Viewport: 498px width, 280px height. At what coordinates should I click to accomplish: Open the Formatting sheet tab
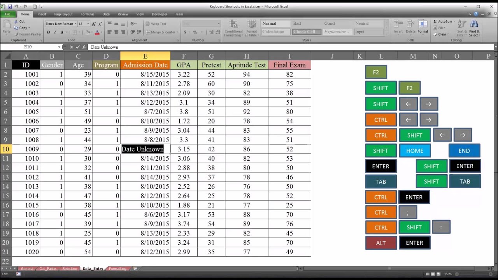(117, 269)
